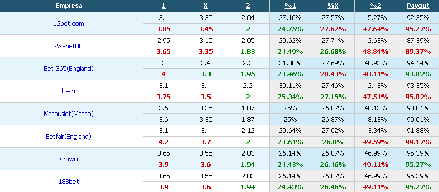The width and height of the screenshot is (439, 192).
Task: Open the bwin bookmaker link
Action: point(69,91)
